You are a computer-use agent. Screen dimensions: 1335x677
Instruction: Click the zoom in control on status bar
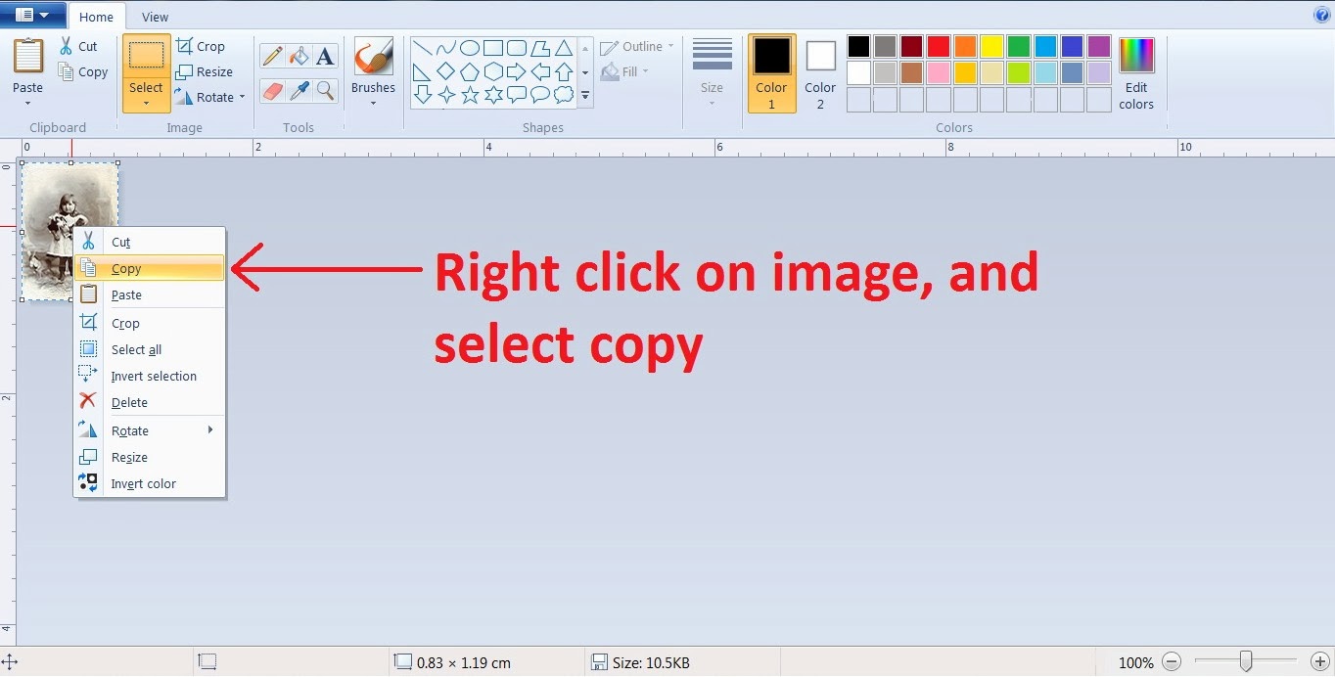point(1319,661)
